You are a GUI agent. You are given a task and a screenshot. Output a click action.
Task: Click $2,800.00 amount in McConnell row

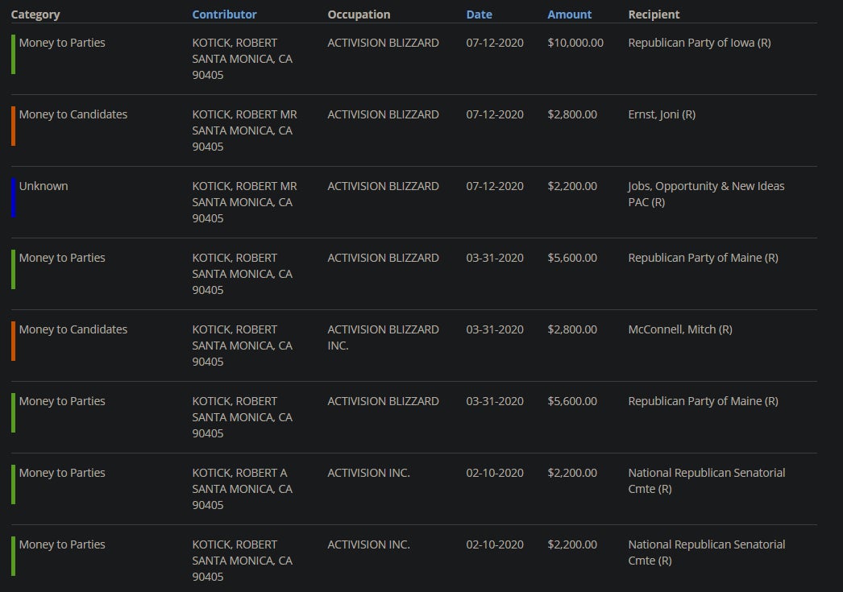pyautogui.click(x=572, y=329)
